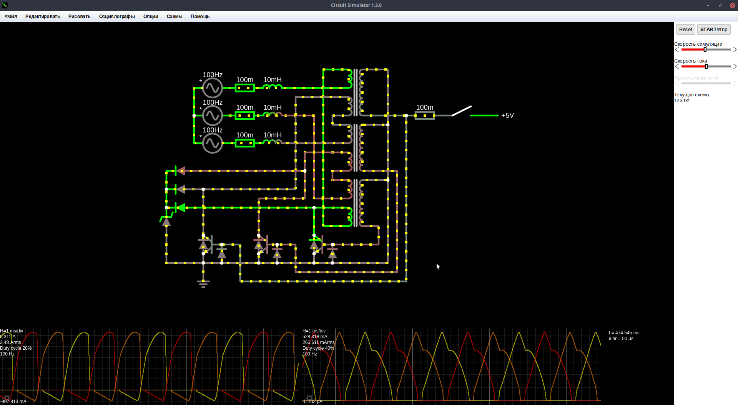Image resolution: width=738 pixels, height=405 pixels.
Task: Select the middle thyristor element
Action: pos(261,245)
